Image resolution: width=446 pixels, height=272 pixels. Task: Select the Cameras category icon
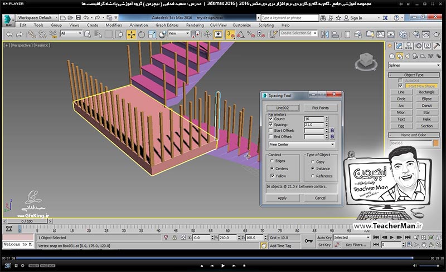[415, 56]
